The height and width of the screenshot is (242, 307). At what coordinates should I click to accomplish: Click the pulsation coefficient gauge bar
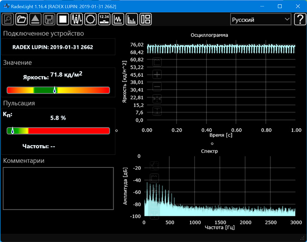58,131
